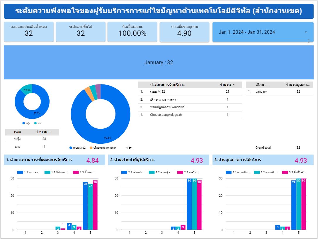Image resolution: width=318 pixels, height=239 pixels.
Task: Select the Circular.bangkok.go.th table row
Action: 190,115
